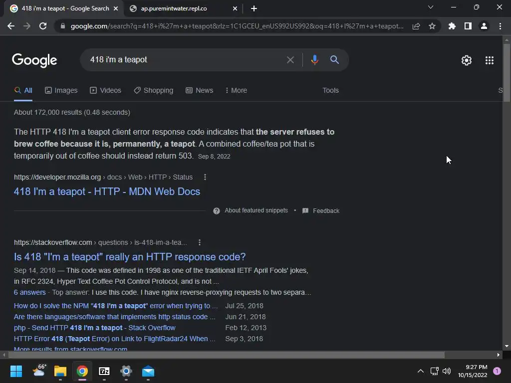Go back with the browser back arrow
Image resolution: width=511 pixels, height=383 pixels.
point(11,26)
